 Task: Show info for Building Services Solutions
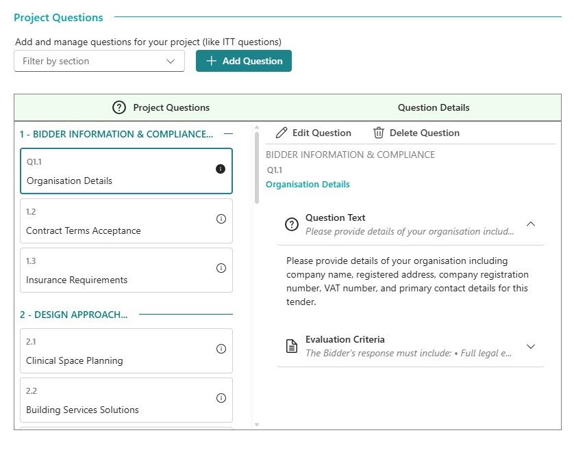coord(221,398)
